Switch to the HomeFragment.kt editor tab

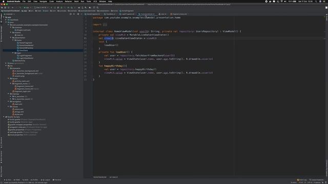point(93,14)
